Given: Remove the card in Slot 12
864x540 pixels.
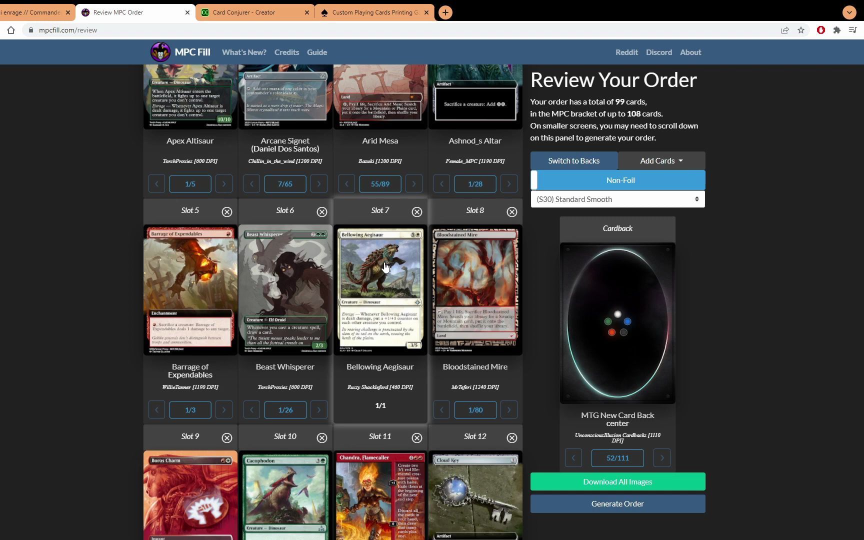Looking at the screenshot, I should point(512,438).
